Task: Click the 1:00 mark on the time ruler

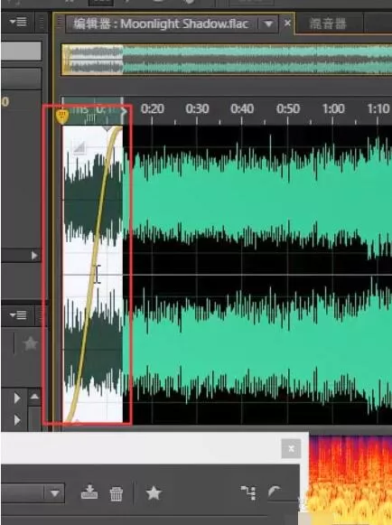Action: [x=333, y=109]
